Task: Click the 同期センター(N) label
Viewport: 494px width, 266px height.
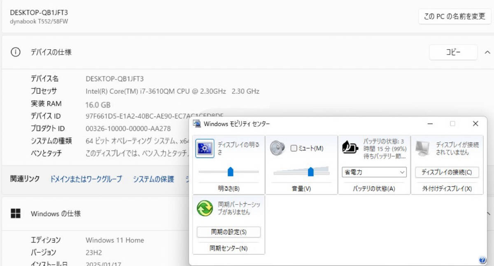Action: coord(229,248)
